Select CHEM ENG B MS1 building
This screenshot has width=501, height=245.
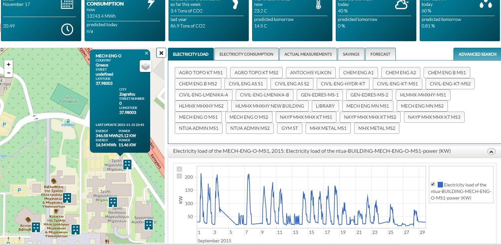447,73
